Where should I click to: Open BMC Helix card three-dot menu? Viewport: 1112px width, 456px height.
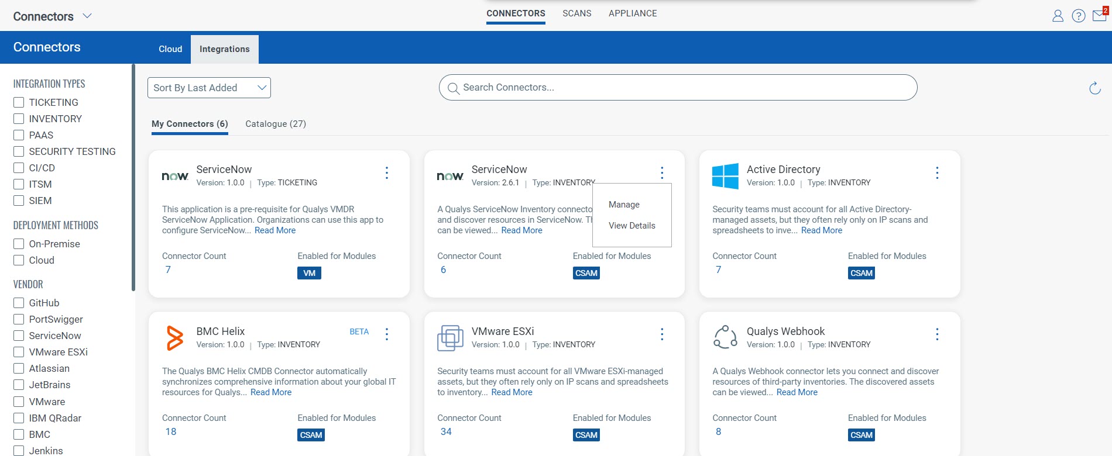(x=387, y=334)
